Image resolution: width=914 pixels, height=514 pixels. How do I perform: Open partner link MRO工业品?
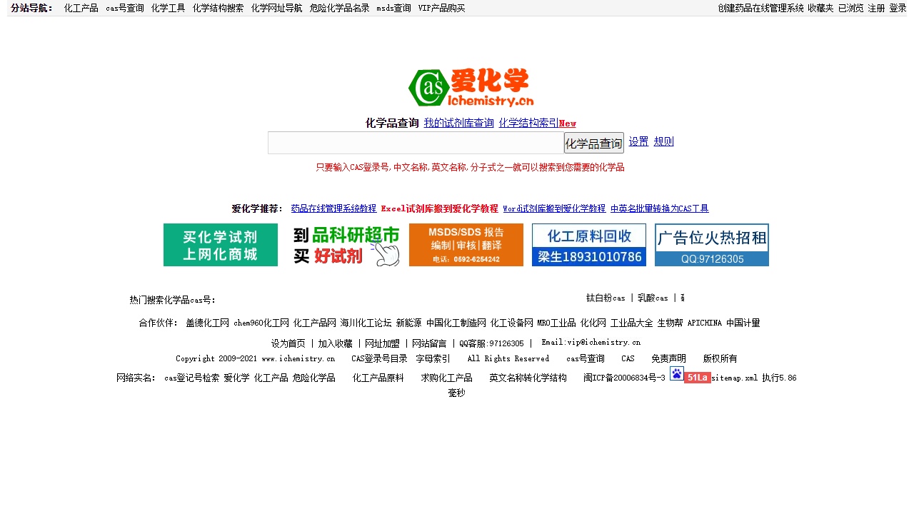coord(557,323)
